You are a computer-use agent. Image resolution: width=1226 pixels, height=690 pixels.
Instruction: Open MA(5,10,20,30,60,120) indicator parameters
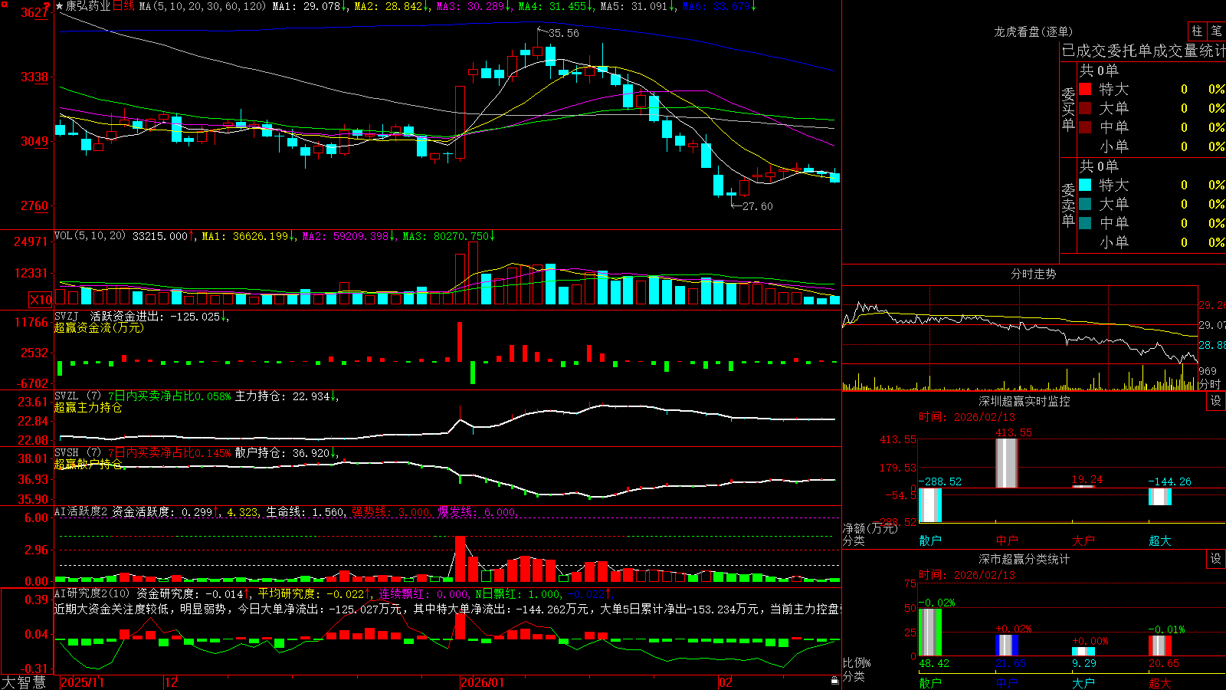coord(203,6)
